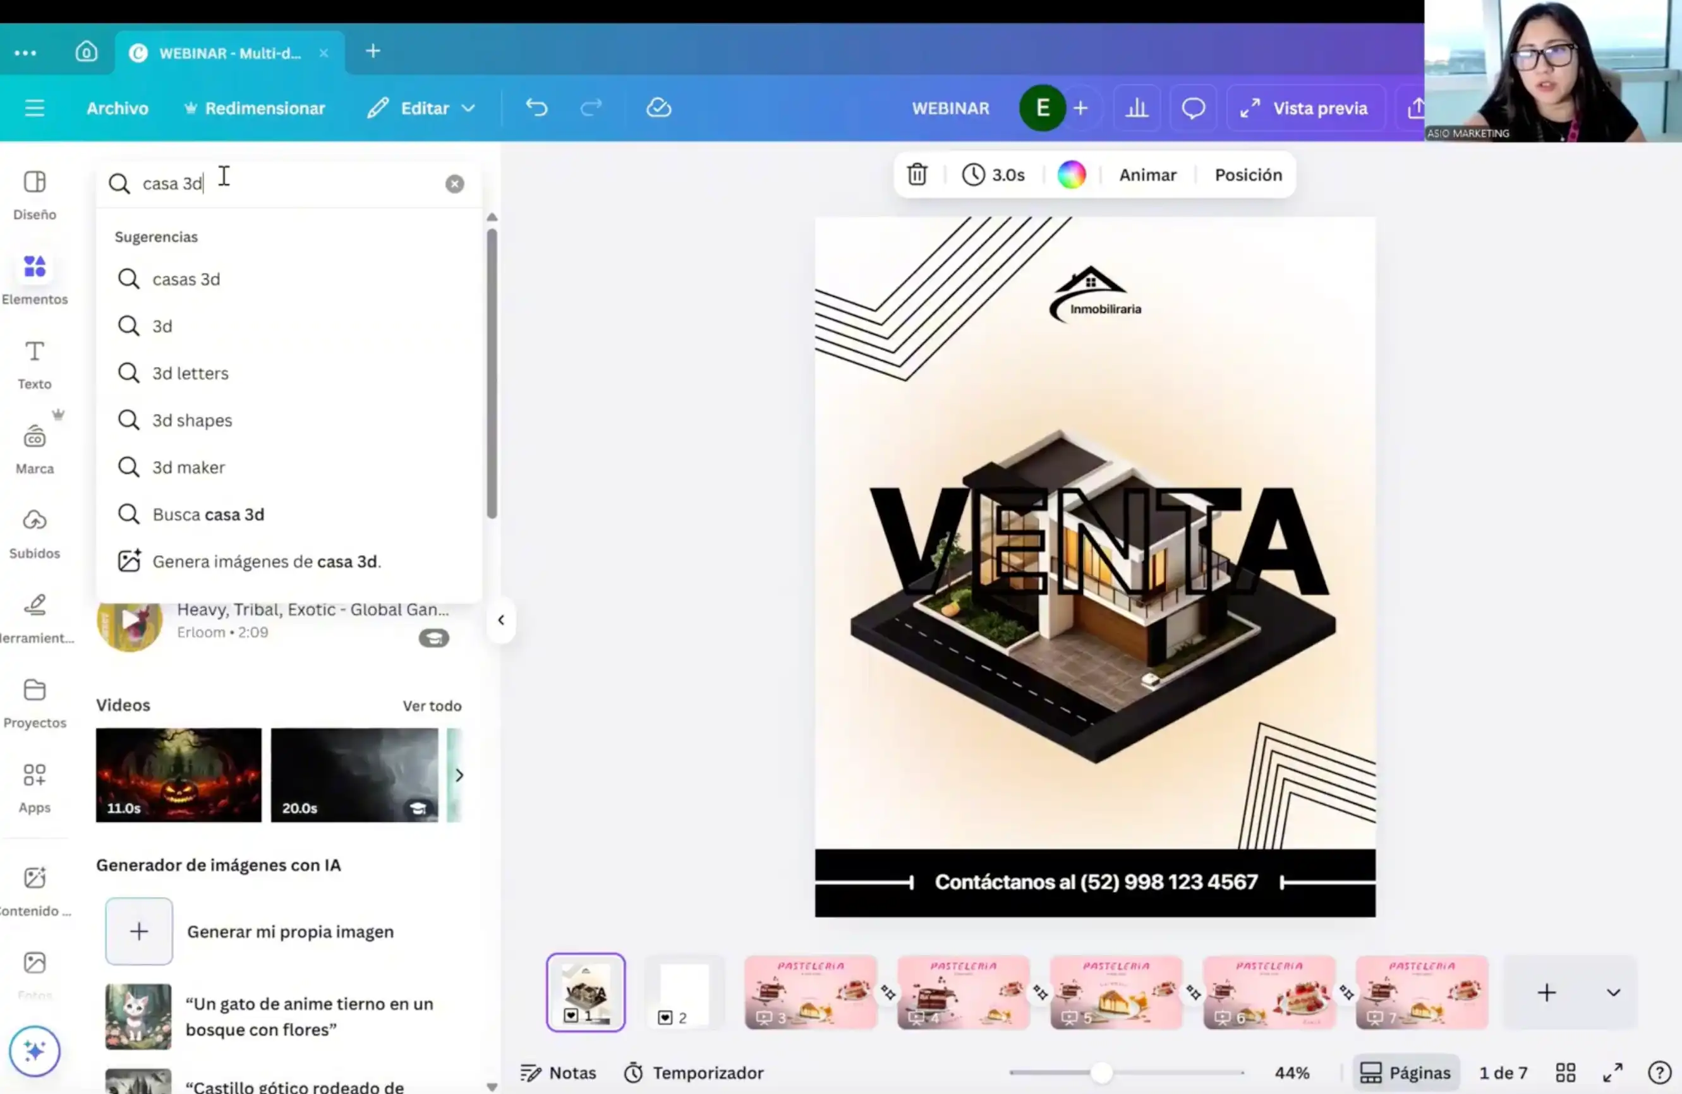Open the rainbow color picker swatch

1072,174
